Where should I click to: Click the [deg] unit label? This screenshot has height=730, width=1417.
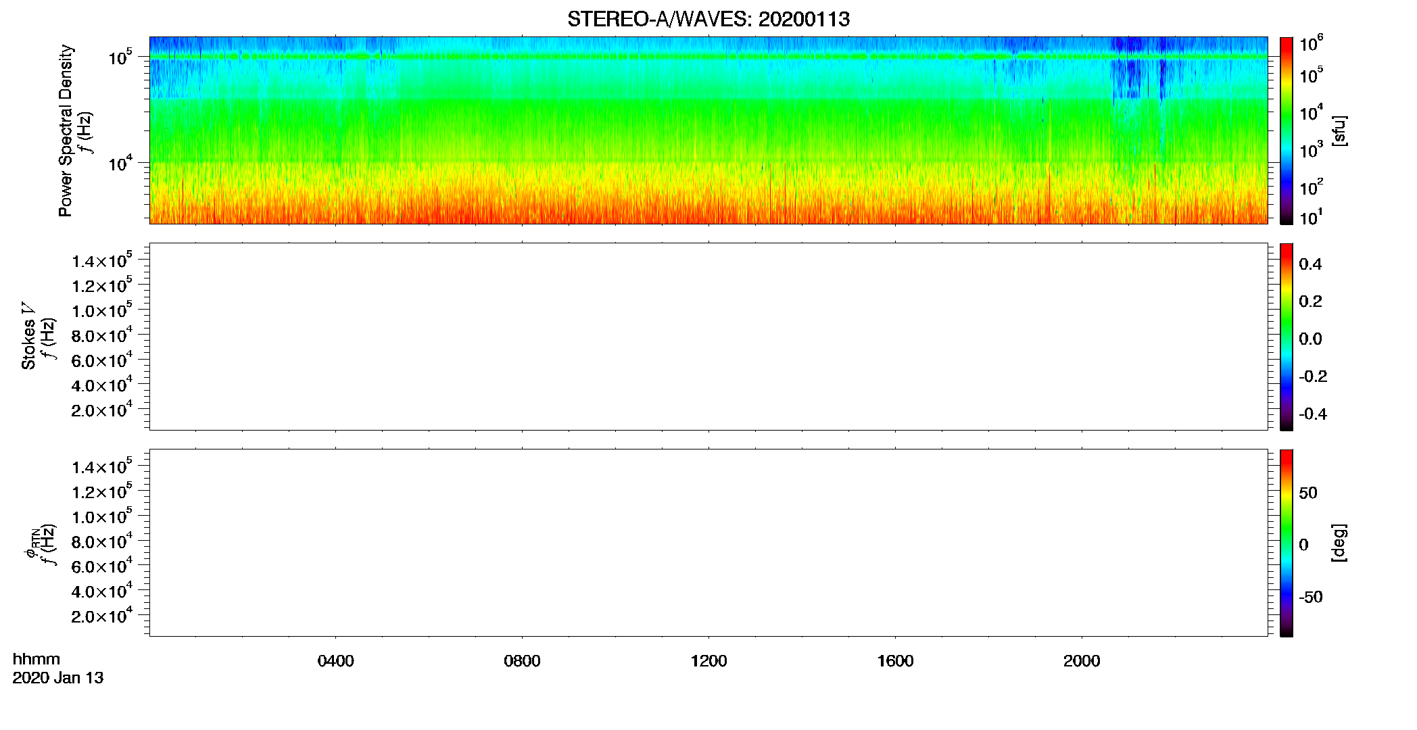[1339, 543]
